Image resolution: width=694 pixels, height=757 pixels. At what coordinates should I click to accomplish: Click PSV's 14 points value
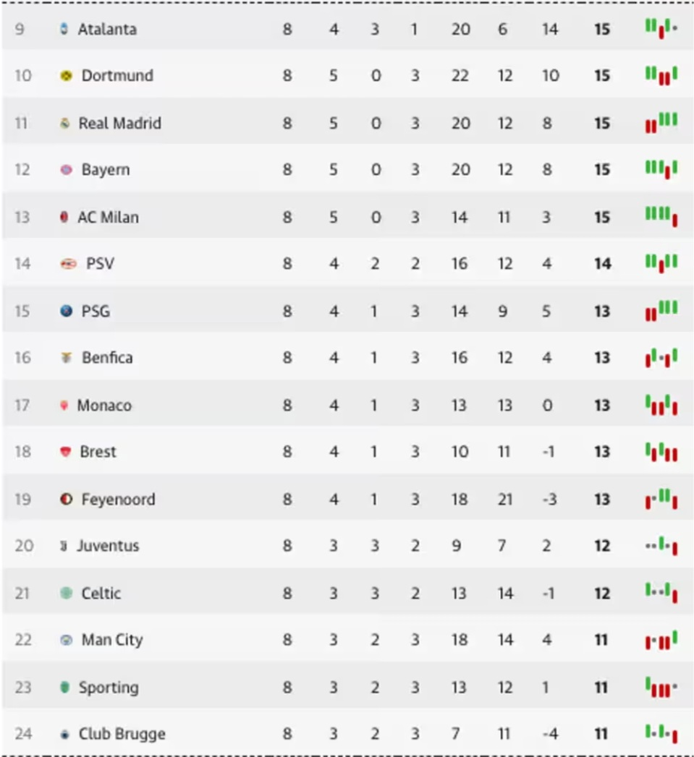tap(602, 264)
